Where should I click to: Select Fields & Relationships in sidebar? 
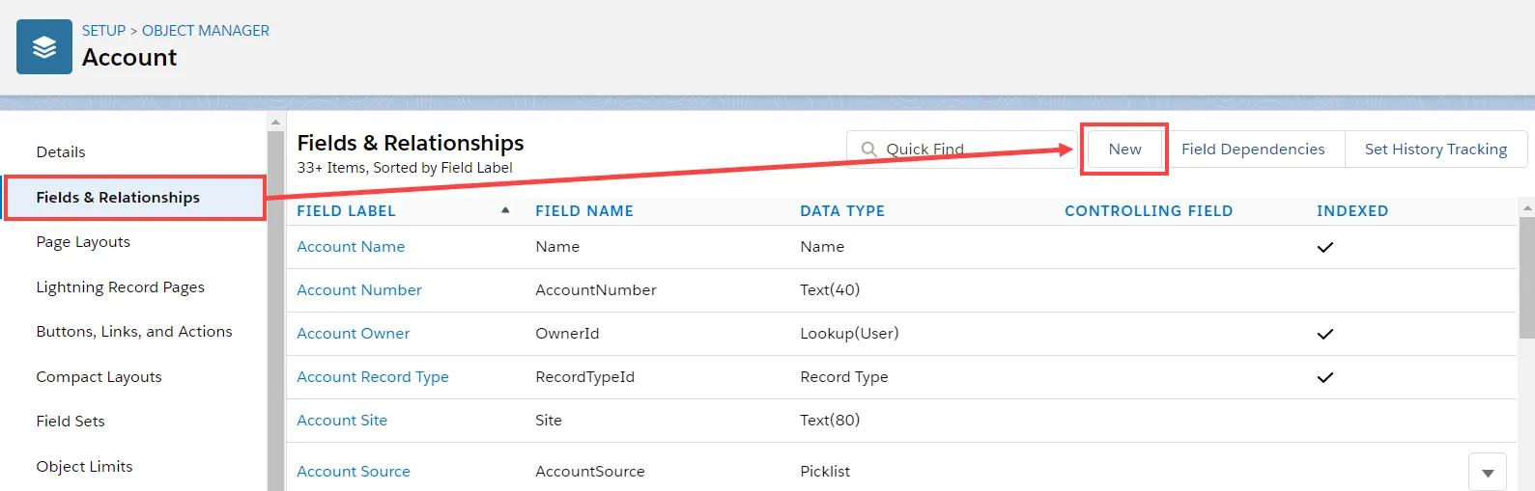pos(135,198)
